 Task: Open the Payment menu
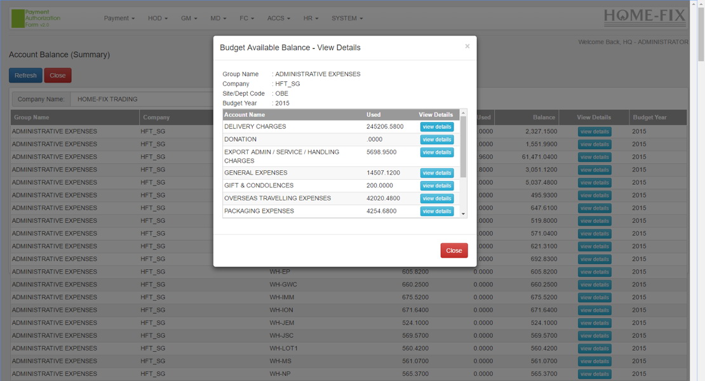pyautogui.click(x=119, y=18)
